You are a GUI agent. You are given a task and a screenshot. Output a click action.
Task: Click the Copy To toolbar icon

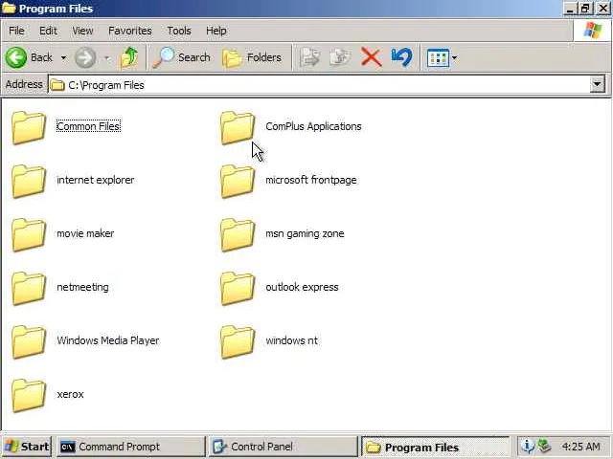point(340,57)
